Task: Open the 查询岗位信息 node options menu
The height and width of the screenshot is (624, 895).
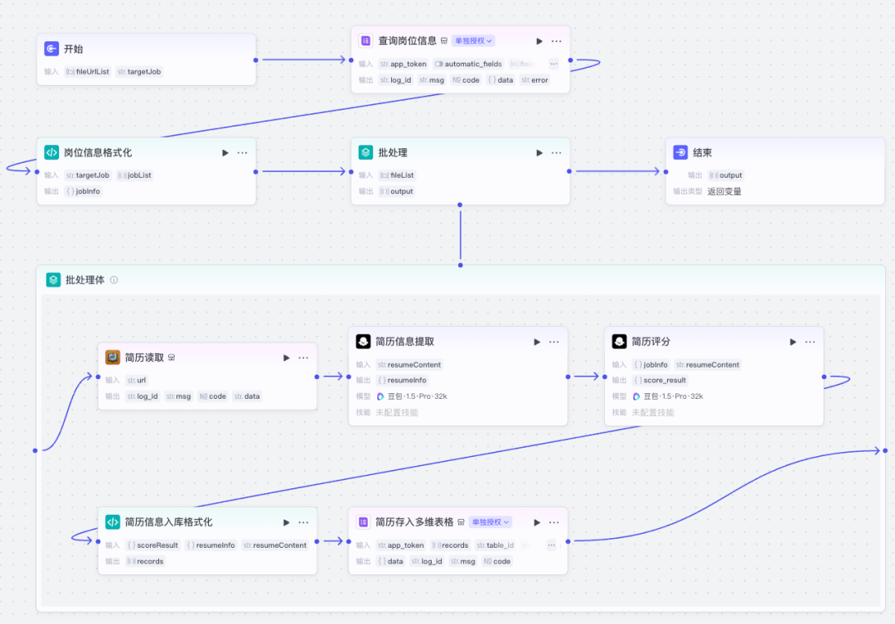Action: pyautogui.click(x=557, y=41)
